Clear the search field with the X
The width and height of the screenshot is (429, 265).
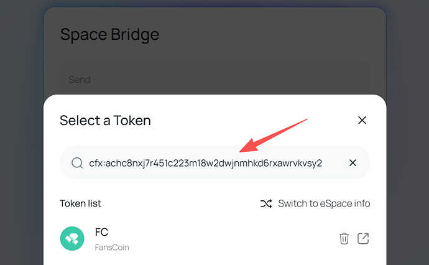tap(353, 163)
